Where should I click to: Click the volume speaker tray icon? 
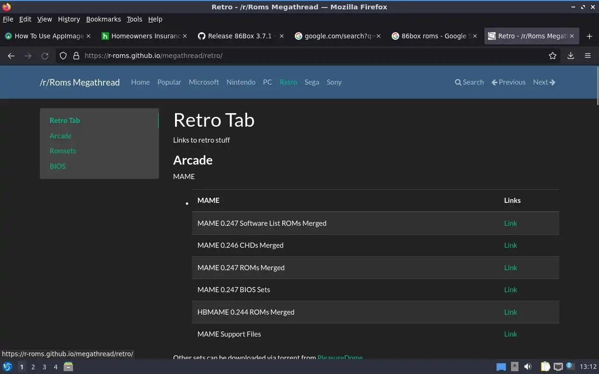coord(528,367)
